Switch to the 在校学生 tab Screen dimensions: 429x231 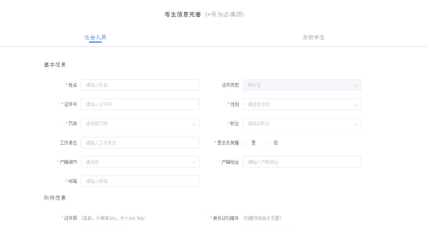[314, 37]
